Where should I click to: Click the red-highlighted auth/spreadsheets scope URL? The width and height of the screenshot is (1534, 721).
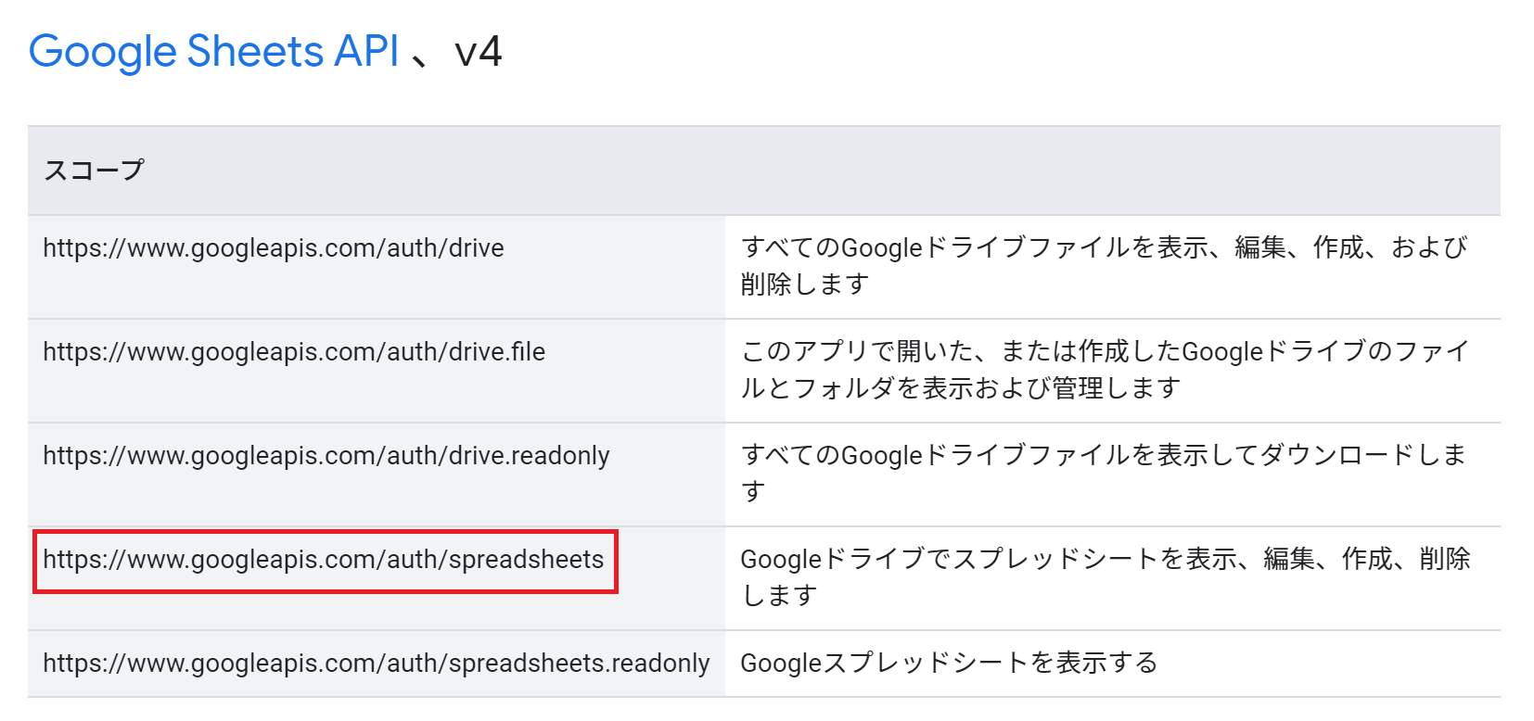[324, 560]
